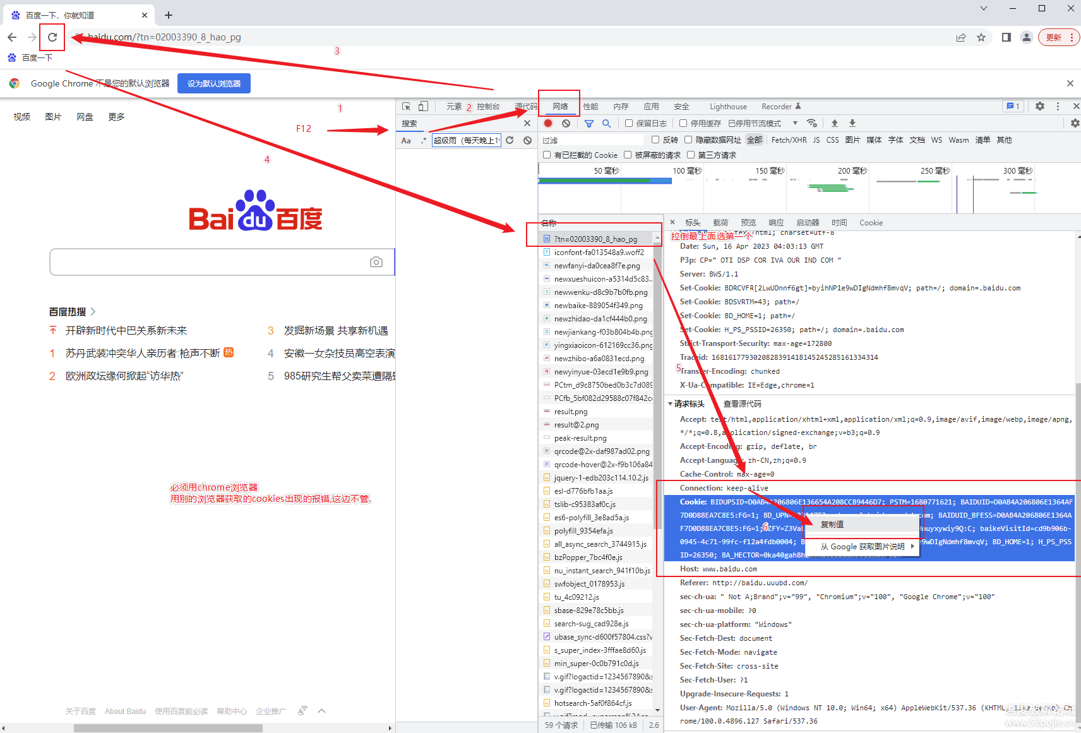The width and height of the screenshot is (1081, 733).
Task: Open the 视频 link on Baidu
Action: click(21, 117)
